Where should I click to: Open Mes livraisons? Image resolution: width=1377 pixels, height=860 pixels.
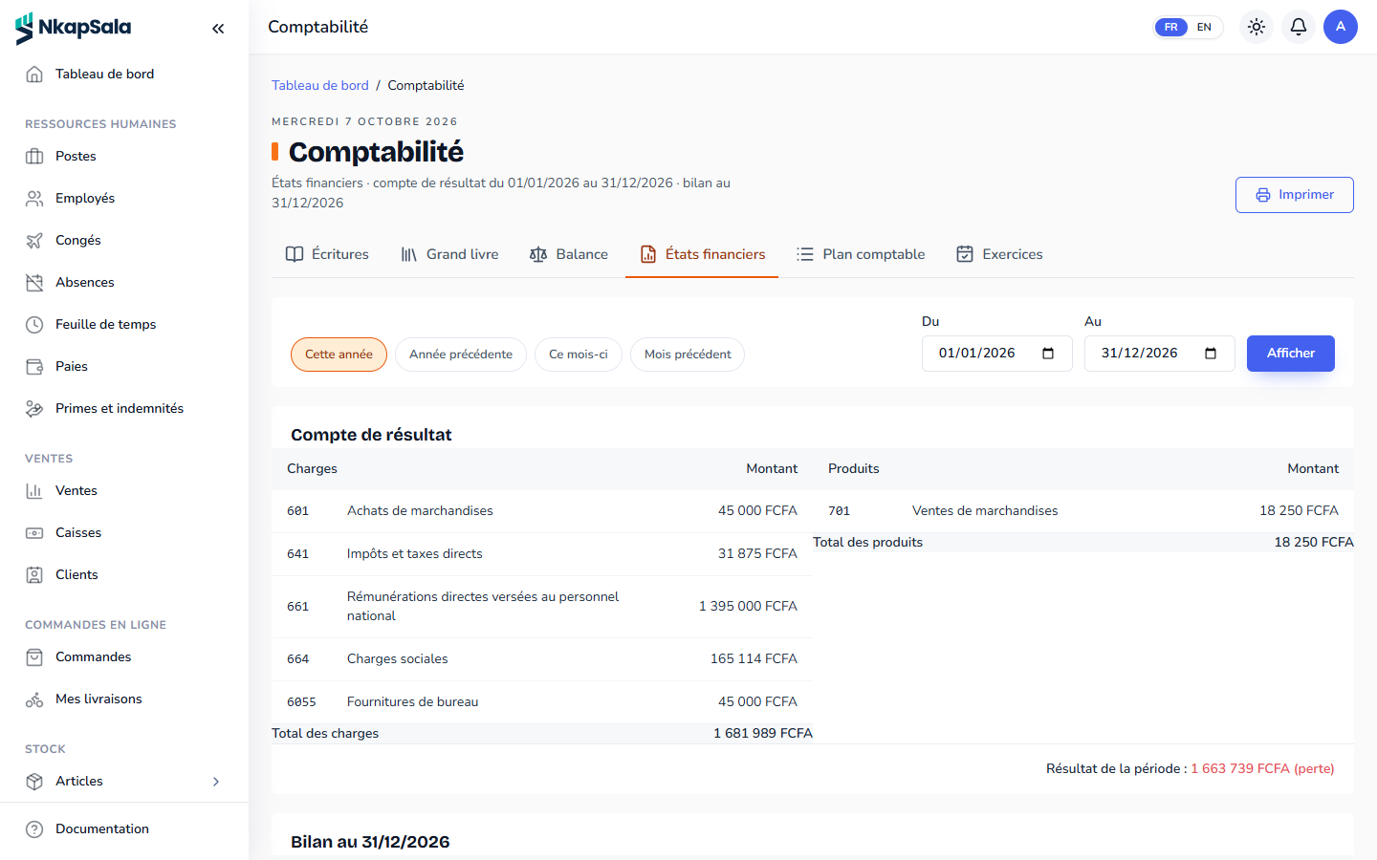pyautogui.click(x=124, y=699)
